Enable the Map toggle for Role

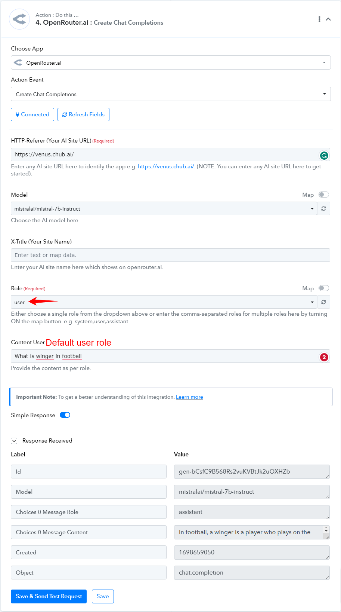point(324,288)
